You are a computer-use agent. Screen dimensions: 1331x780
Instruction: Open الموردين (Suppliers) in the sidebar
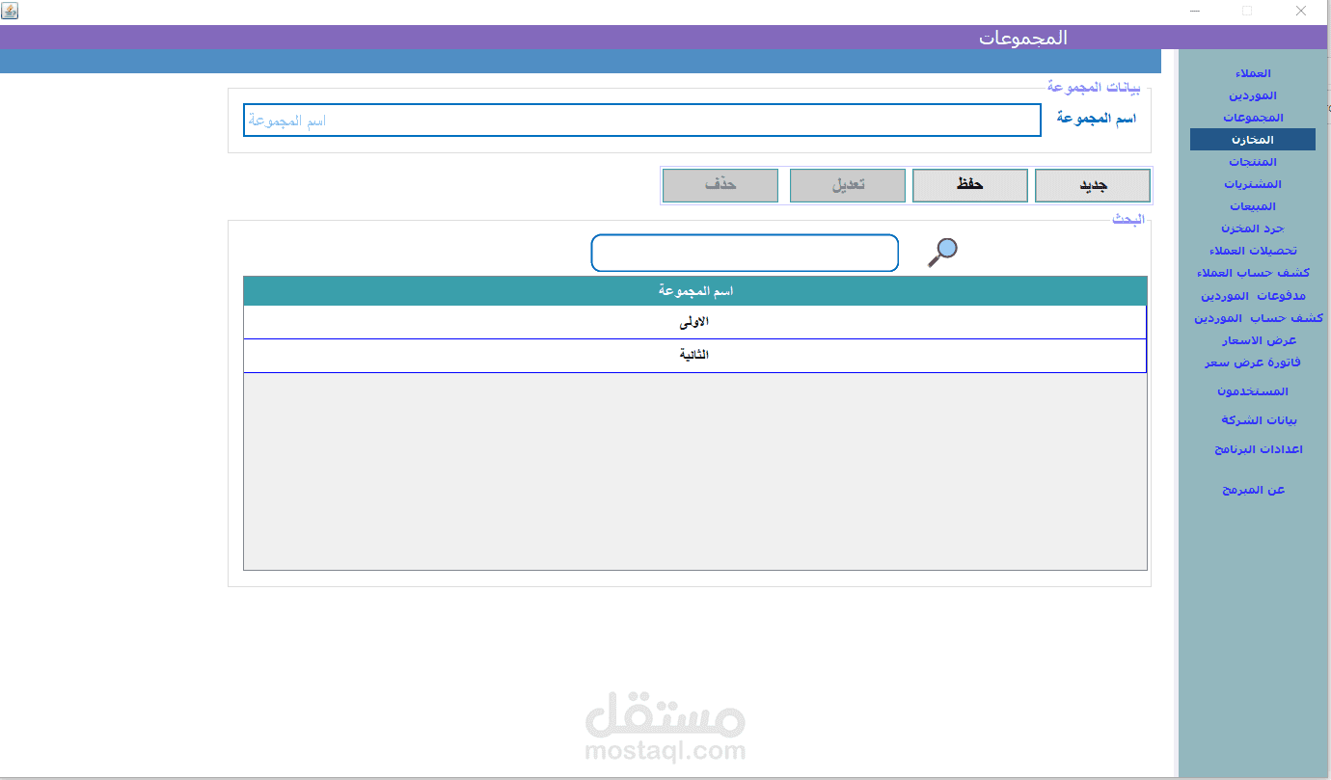[1253, 96]
